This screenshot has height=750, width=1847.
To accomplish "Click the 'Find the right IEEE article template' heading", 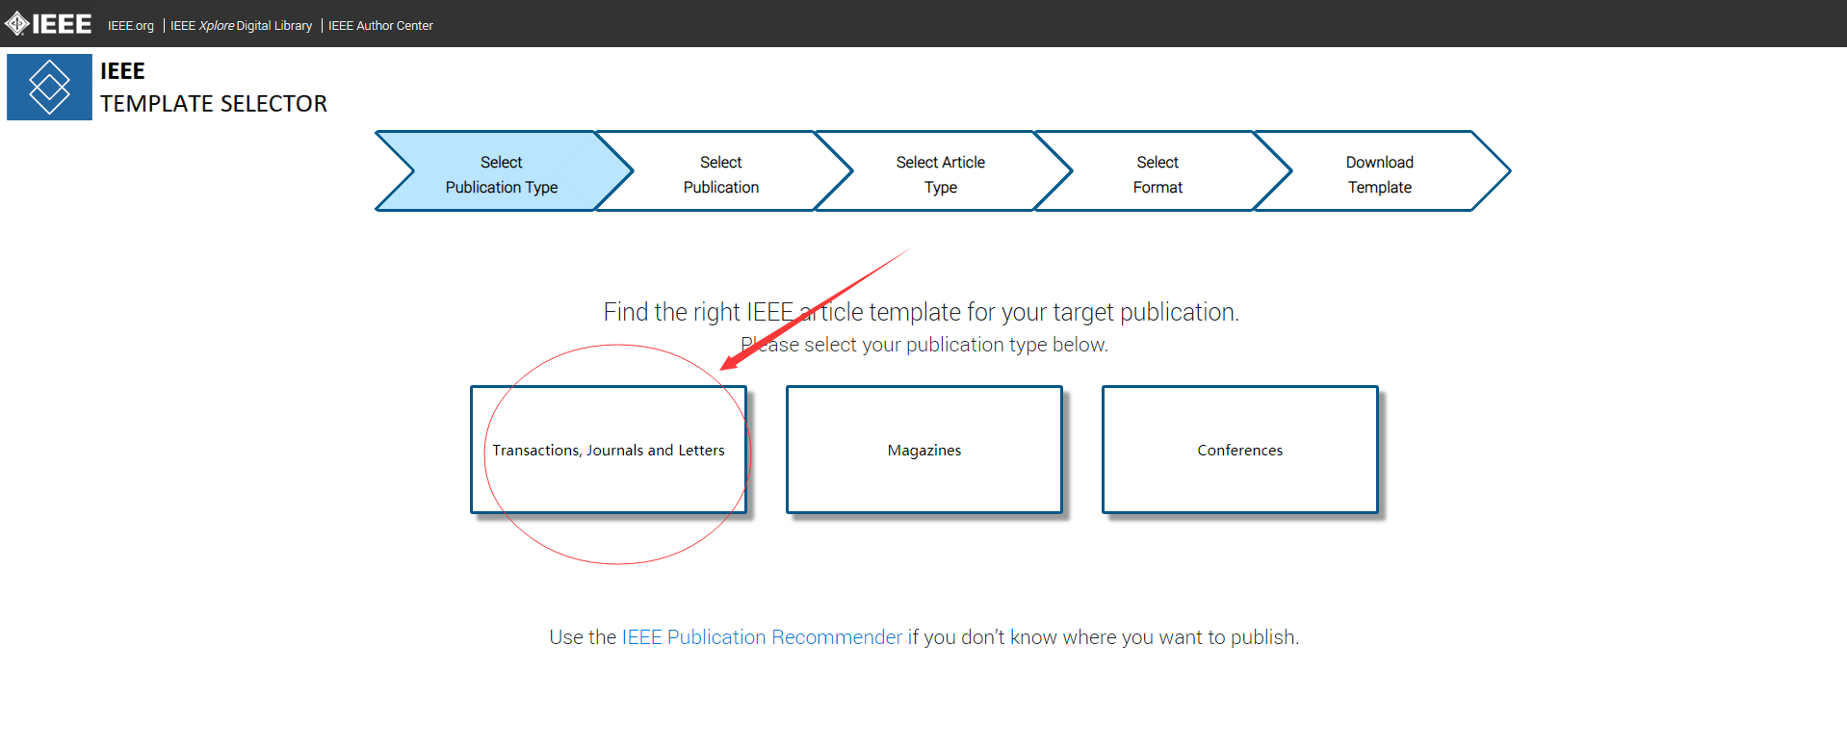I will pyautogui.click(x=922, y=312).
